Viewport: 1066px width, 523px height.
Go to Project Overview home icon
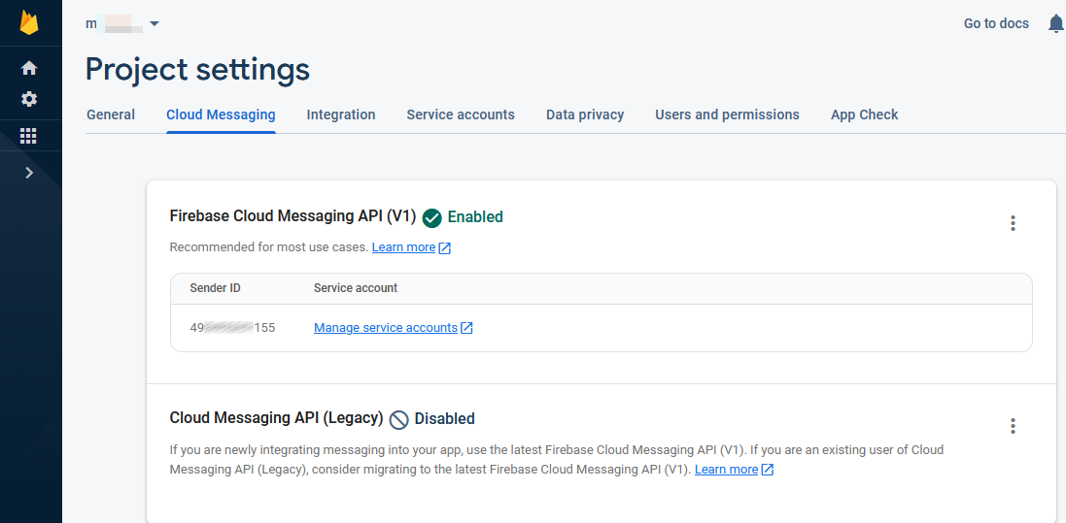pos(29,68)
